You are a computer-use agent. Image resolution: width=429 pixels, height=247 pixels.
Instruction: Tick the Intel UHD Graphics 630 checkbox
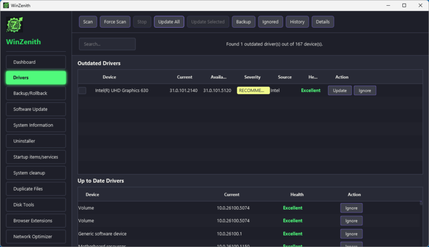[82, 90]
